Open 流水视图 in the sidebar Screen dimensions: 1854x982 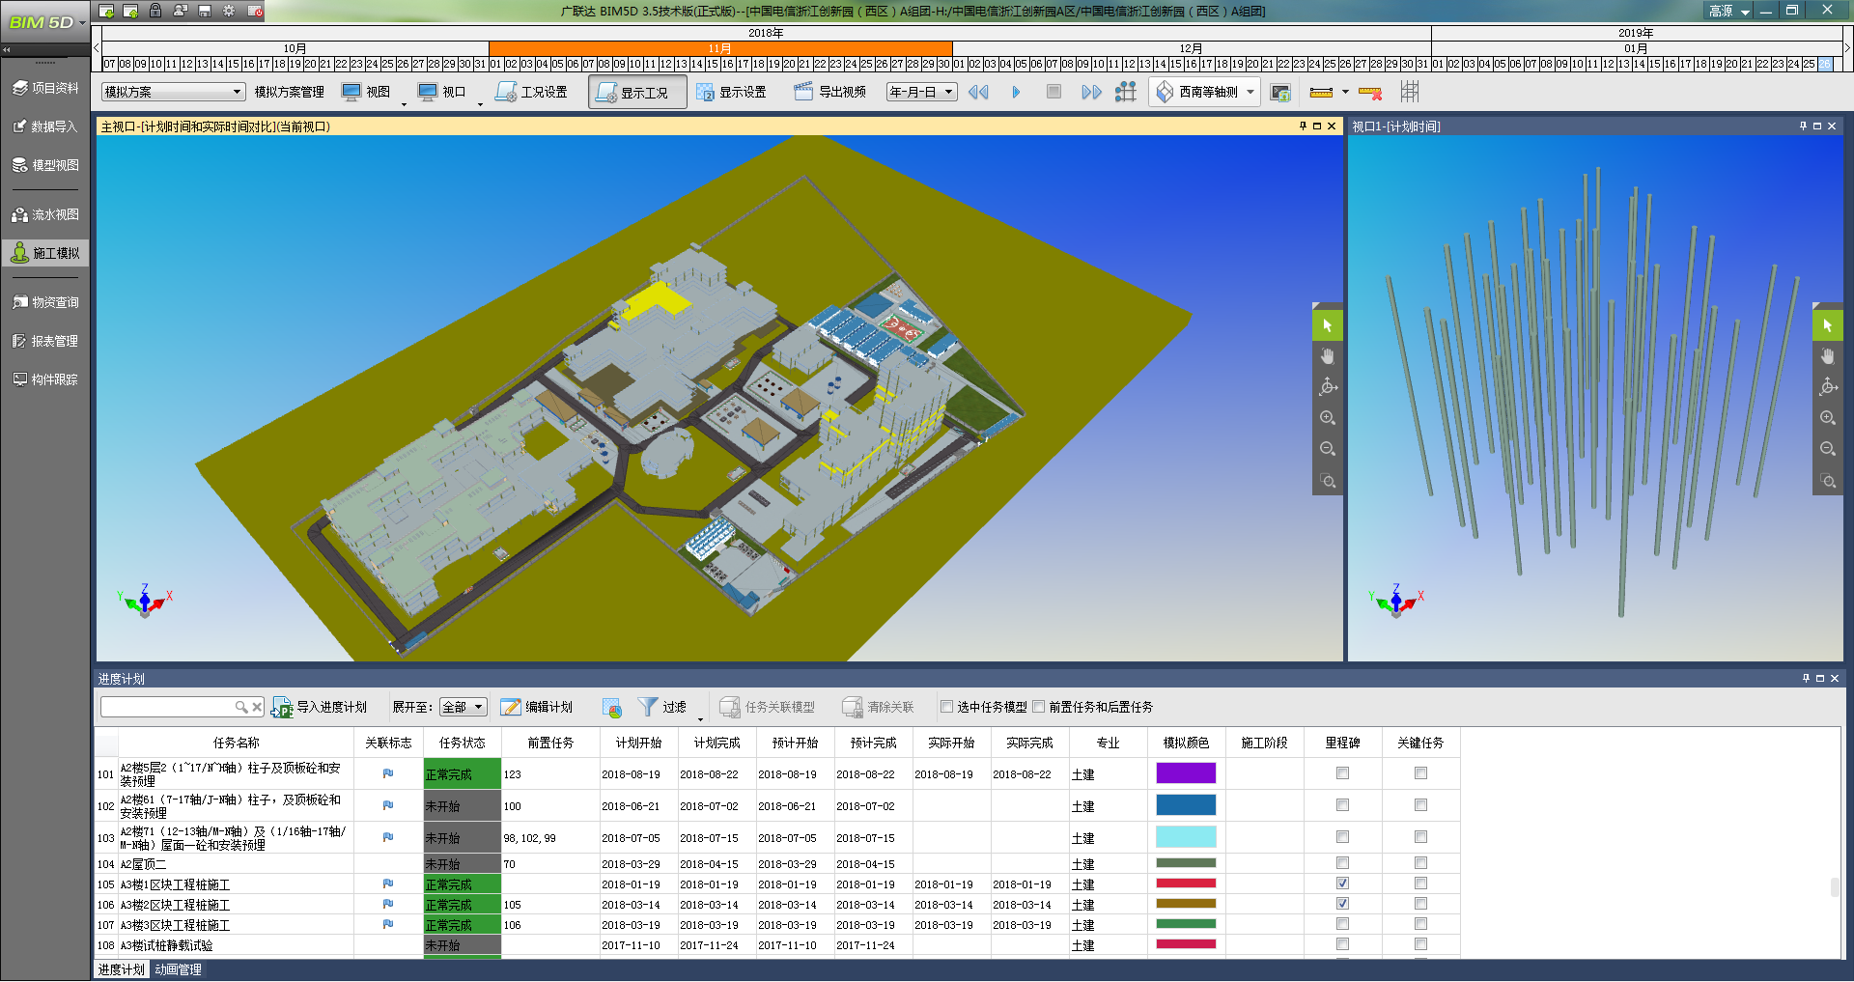tap(45, 214)
